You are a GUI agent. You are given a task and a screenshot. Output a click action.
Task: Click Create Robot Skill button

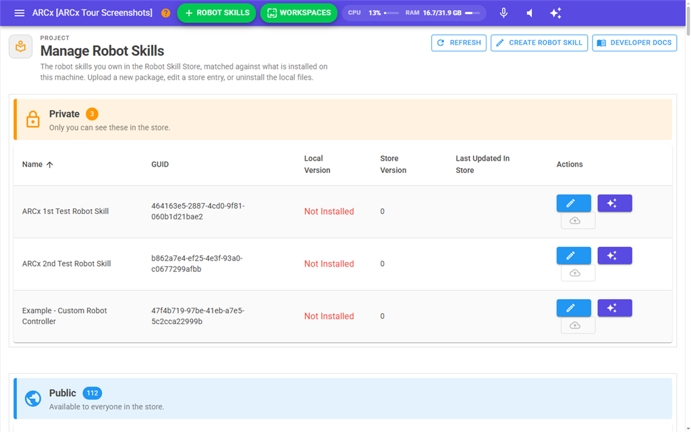tap(539, 43)
